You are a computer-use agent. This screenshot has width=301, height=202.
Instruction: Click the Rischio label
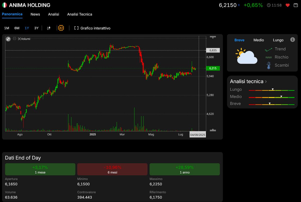[x=281, y=57]
